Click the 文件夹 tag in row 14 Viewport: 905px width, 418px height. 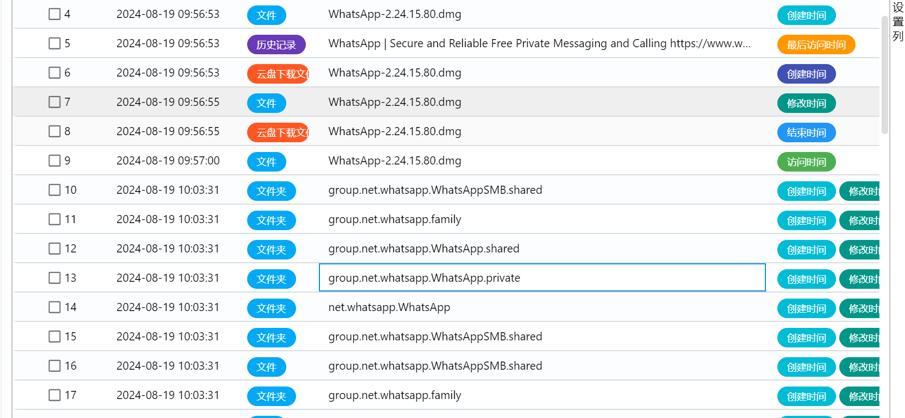272,308
